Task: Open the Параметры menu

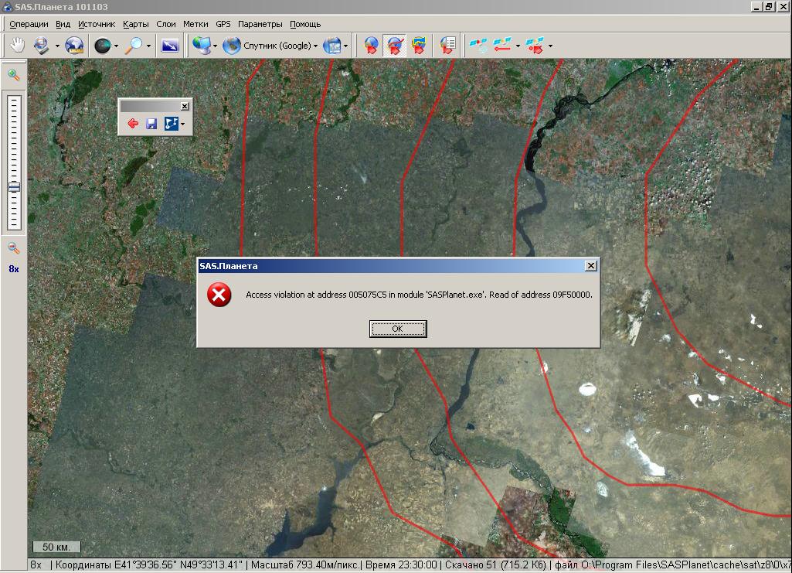Action: [260, 24]
